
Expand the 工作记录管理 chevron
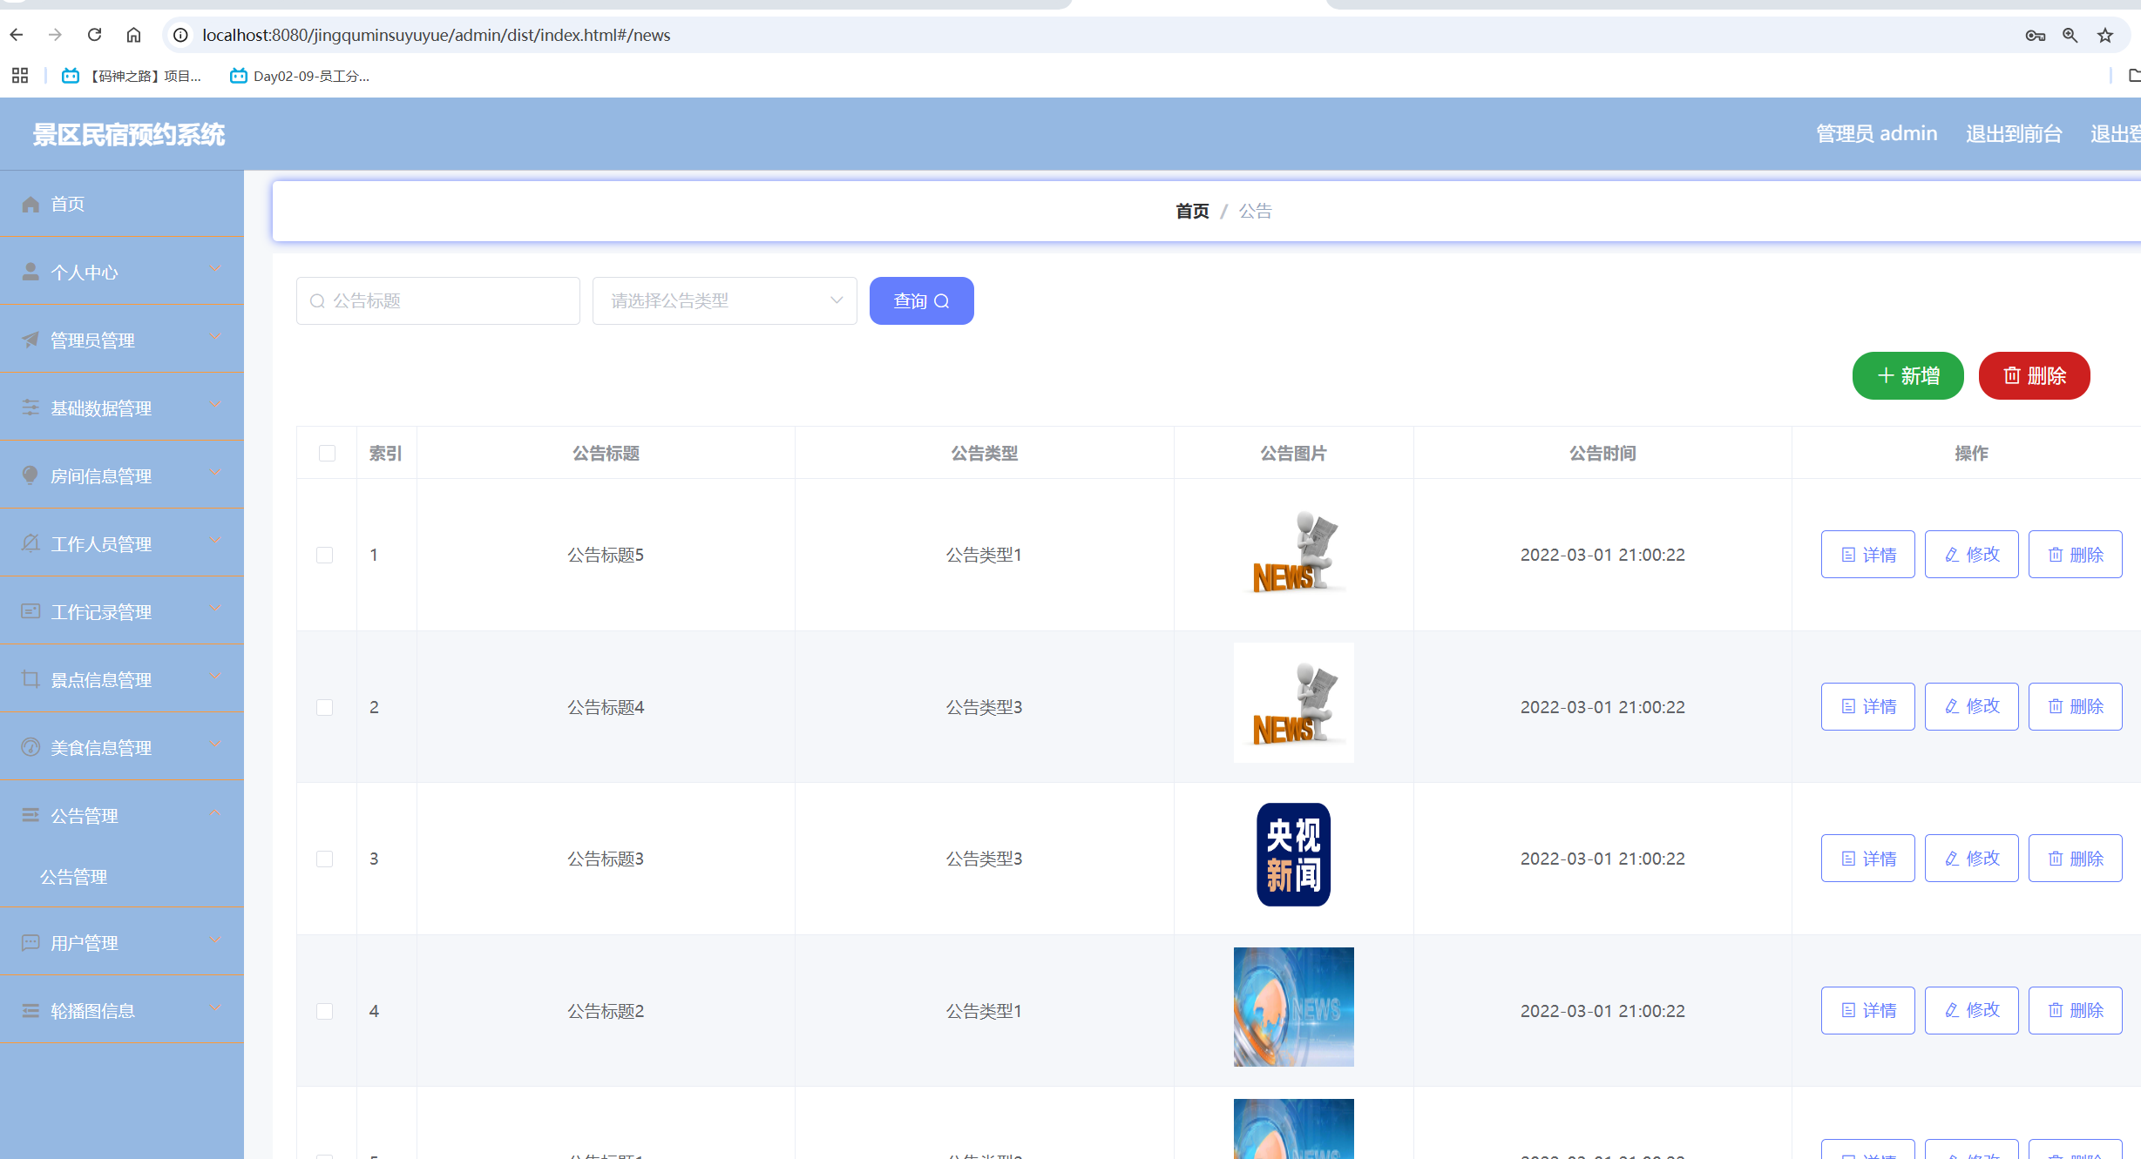(215, 609)
